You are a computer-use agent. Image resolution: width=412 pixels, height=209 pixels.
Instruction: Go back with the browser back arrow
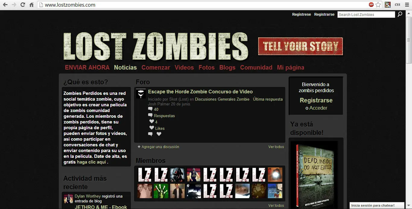[x=5, y=5]
